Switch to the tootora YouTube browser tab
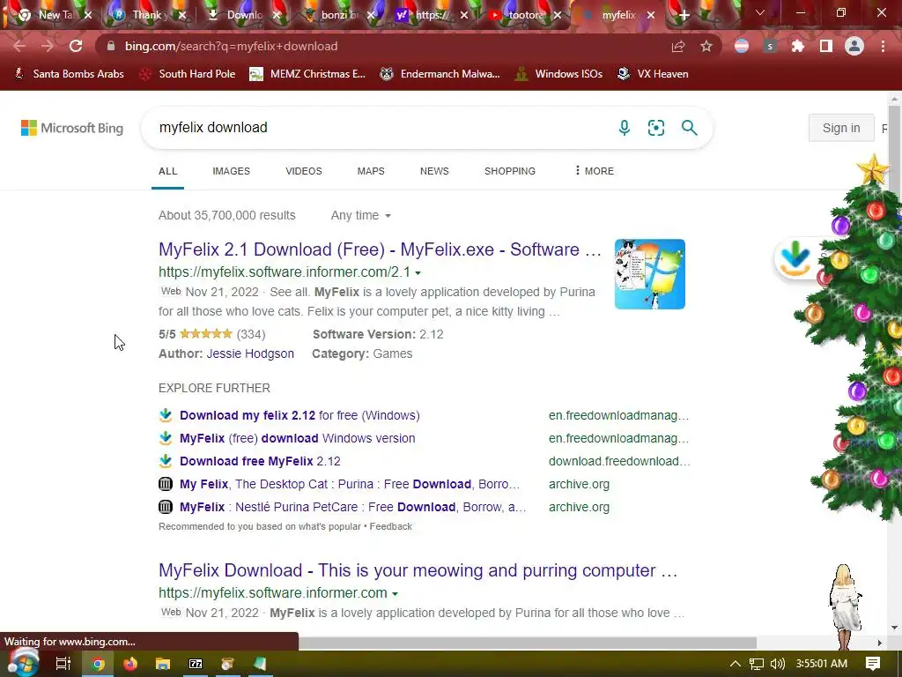This screenshot has height=677, width=902. pos(525,15)
